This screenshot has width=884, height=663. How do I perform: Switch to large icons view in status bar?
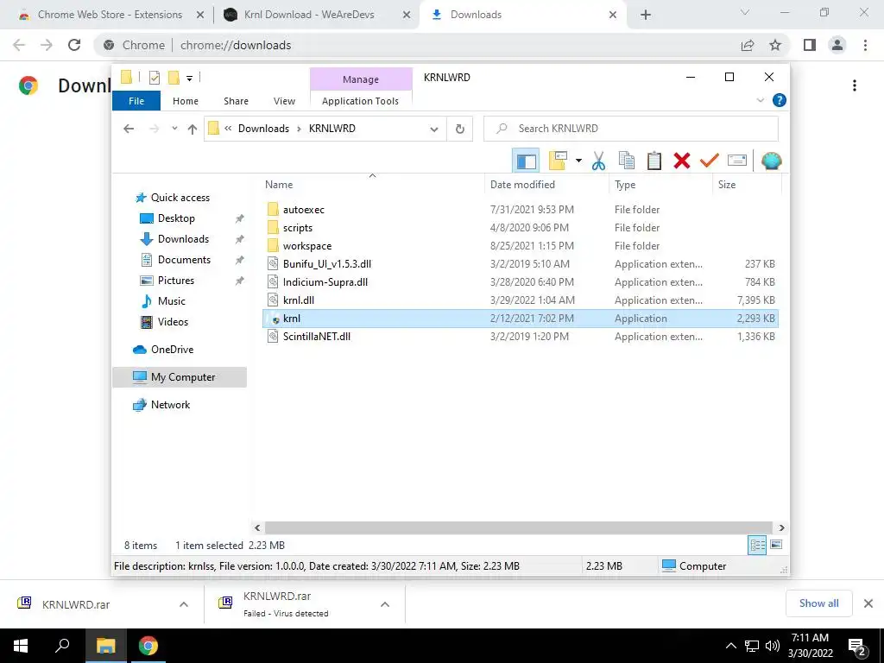(776, 545)
